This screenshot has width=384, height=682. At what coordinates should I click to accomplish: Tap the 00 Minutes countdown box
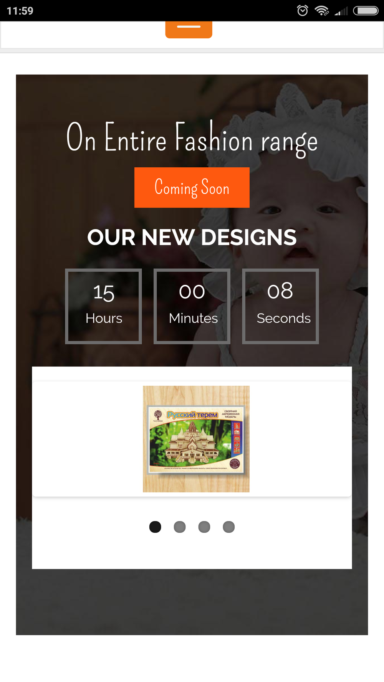pyautogui.click(x=192, y=306)
